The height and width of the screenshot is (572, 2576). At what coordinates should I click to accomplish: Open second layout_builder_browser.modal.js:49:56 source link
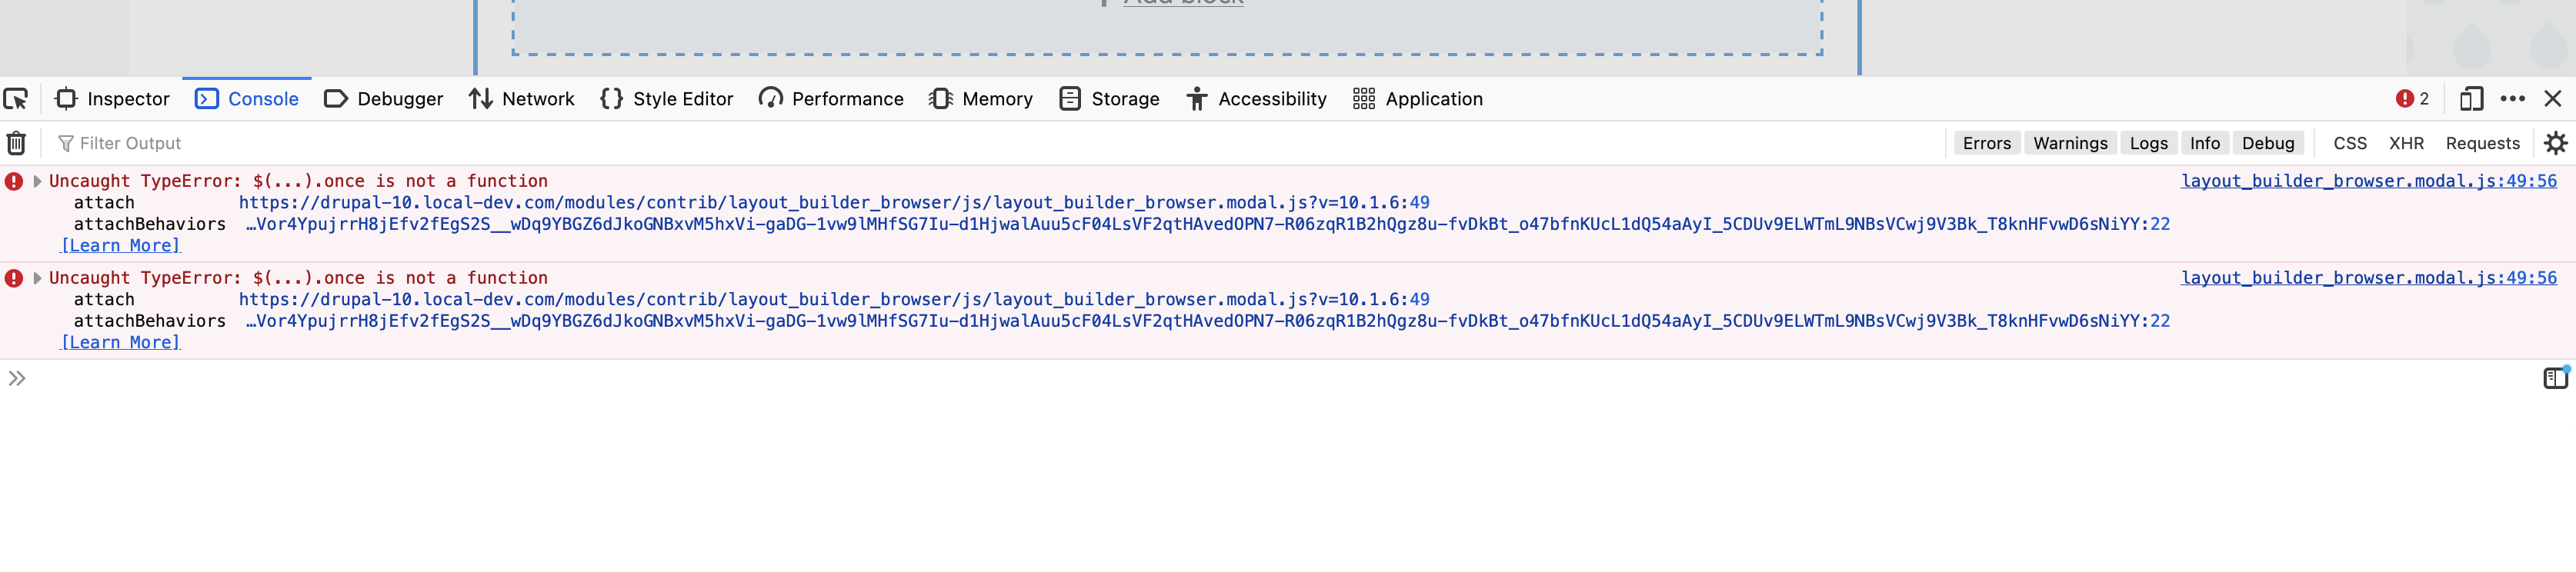pyautogui.click(x=2368, y=278)
